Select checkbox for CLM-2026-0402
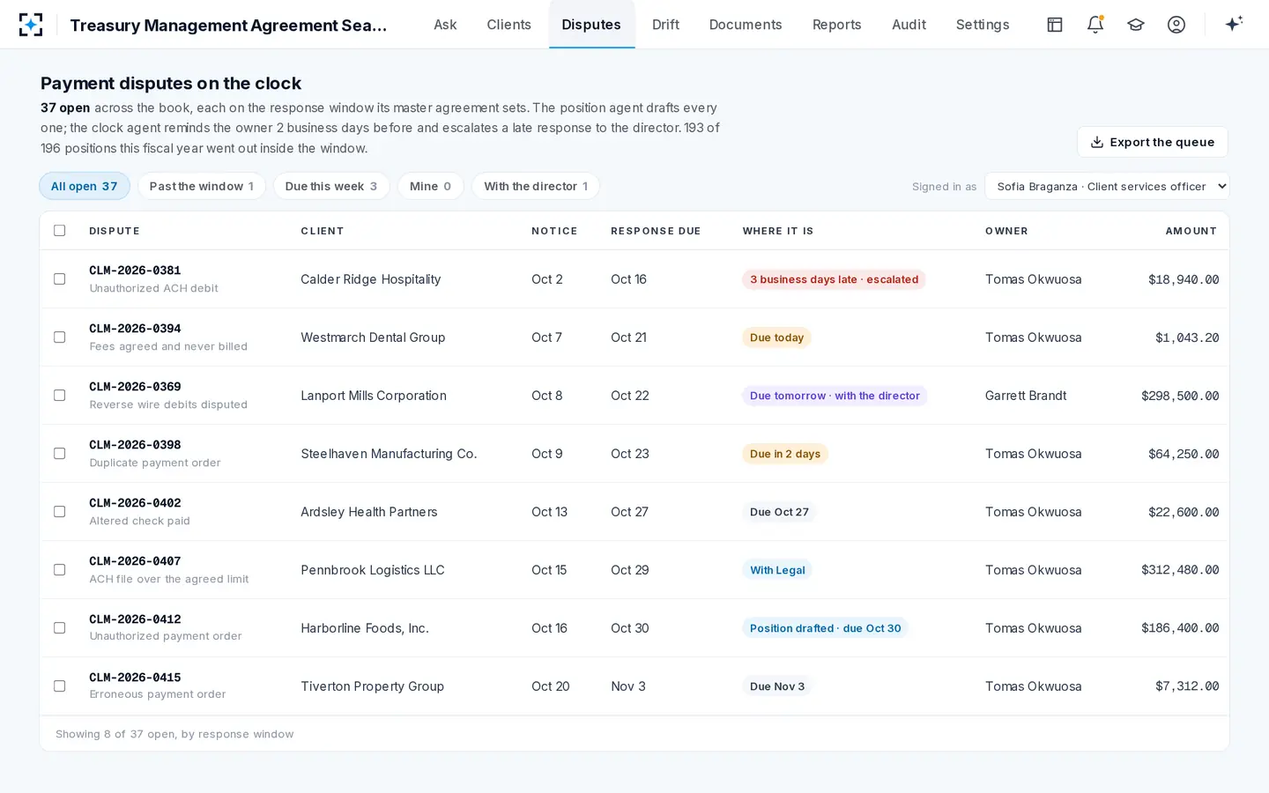The image size is (1269, 793). tap(60, 512)
